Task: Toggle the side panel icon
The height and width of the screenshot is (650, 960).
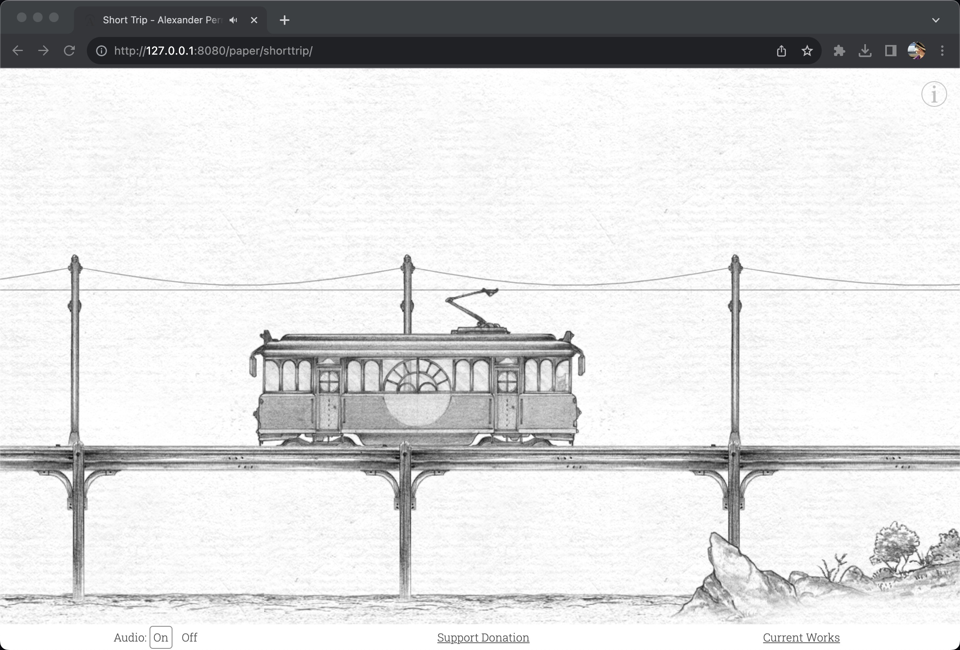Action: point(890,51)
